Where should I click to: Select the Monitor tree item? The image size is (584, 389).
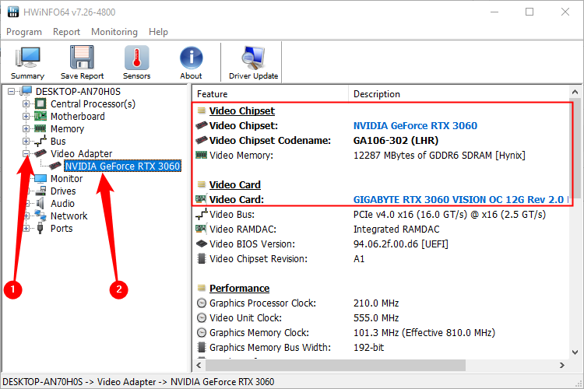(x=66, y=179)
